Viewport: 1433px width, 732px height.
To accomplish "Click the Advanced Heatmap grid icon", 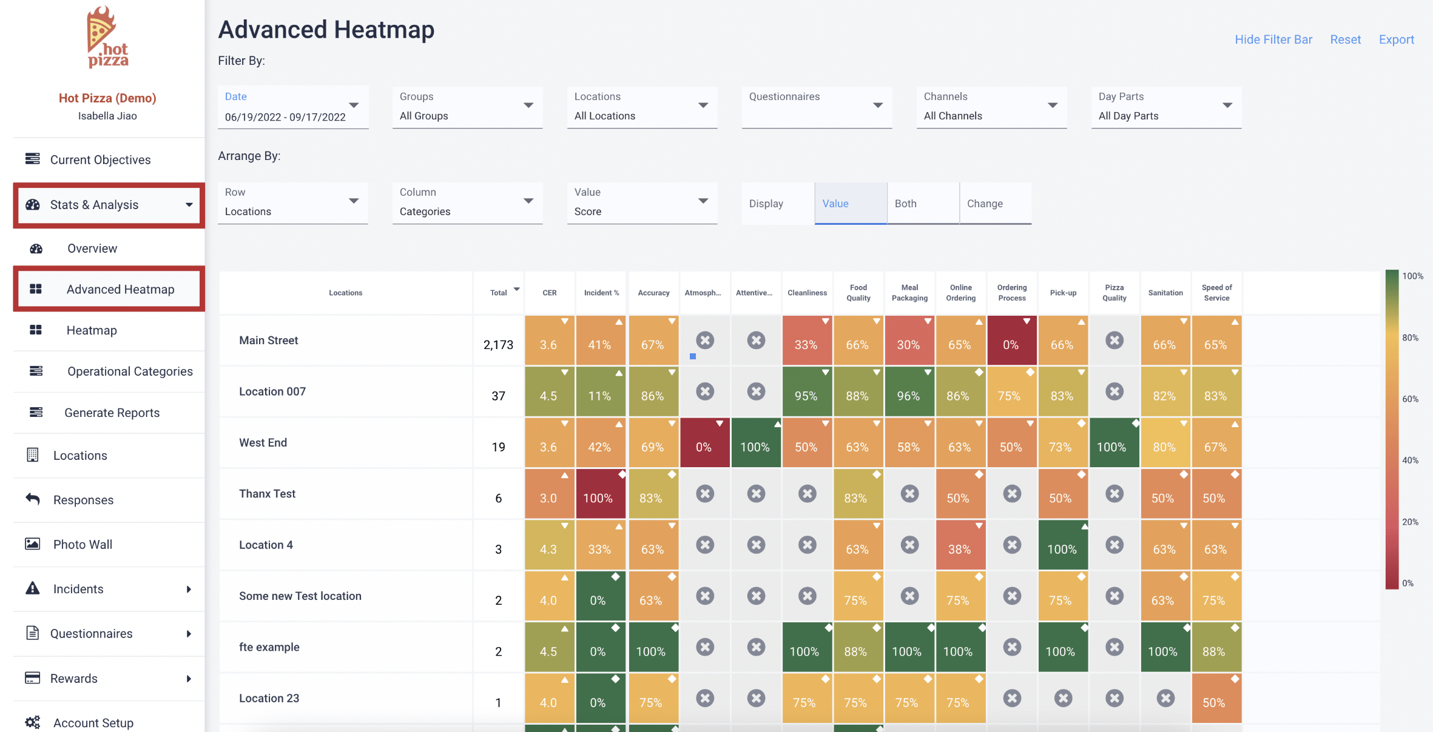I will tap(36, 289).
